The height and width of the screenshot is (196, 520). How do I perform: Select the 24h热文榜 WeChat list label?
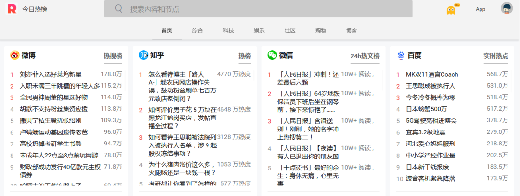tap(365, 56)
